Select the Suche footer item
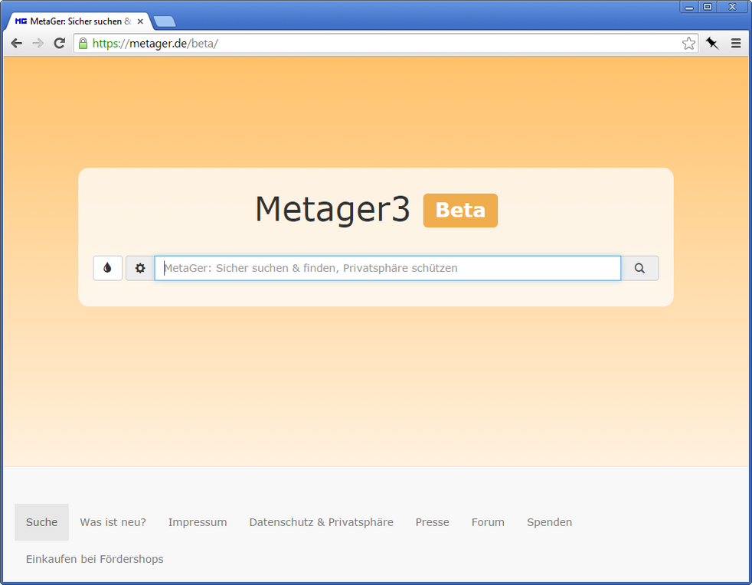752x585 pixels. [41, 522]
